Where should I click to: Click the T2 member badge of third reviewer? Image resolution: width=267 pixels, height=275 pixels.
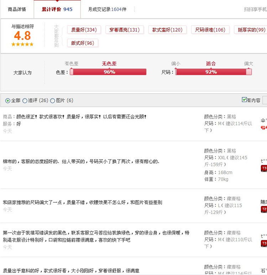click(x=264, y=209)
